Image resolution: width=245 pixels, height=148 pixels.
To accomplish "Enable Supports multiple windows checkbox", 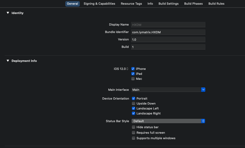I will (x=134, y=138).
